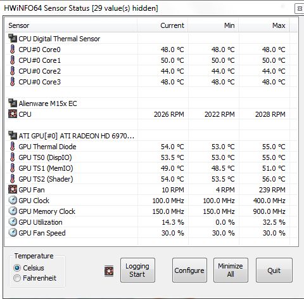The height and width of the screenshot is (299, 304).
Task: Click the Minimize All button
Action: point(231,270)
